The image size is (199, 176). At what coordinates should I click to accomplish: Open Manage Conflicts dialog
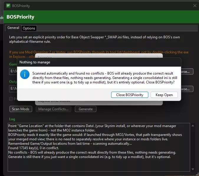click(x=53, y=109)
